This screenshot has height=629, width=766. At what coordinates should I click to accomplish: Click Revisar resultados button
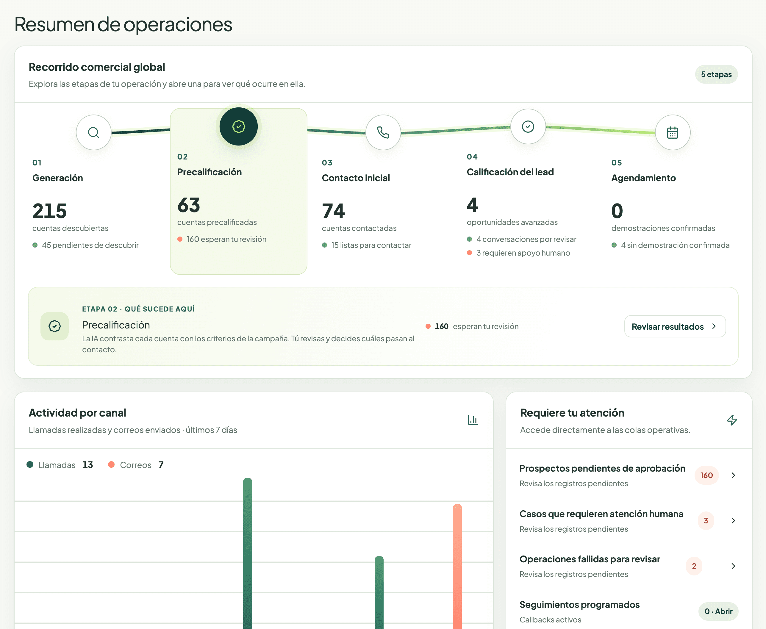click(x=675, y=326)
